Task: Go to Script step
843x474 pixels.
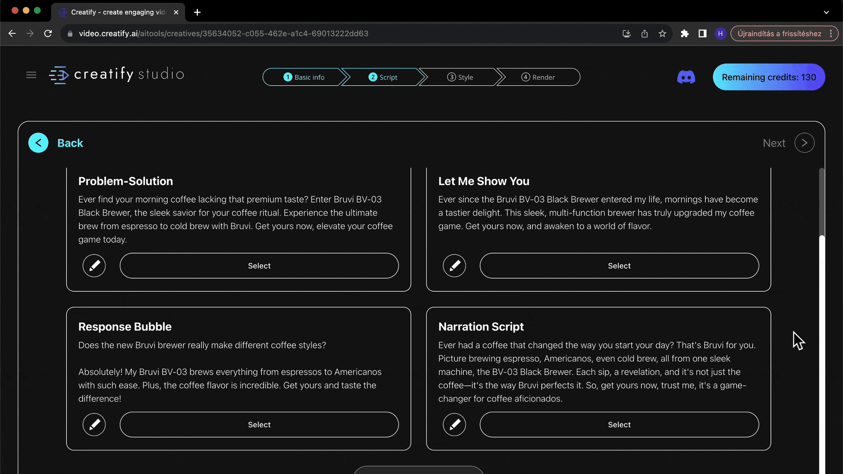Action: point(383,77)
